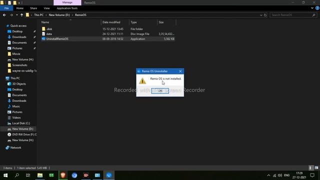Open Documents under Quick access
This screenshot has height=180, width=320.
coord(19,42)
